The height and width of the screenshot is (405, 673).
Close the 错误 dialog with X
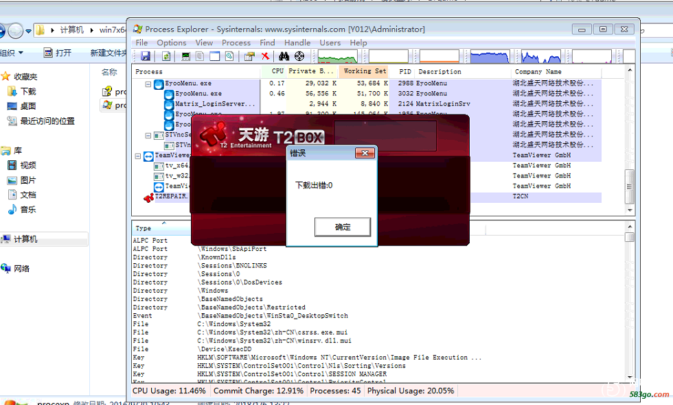(365, 153)
